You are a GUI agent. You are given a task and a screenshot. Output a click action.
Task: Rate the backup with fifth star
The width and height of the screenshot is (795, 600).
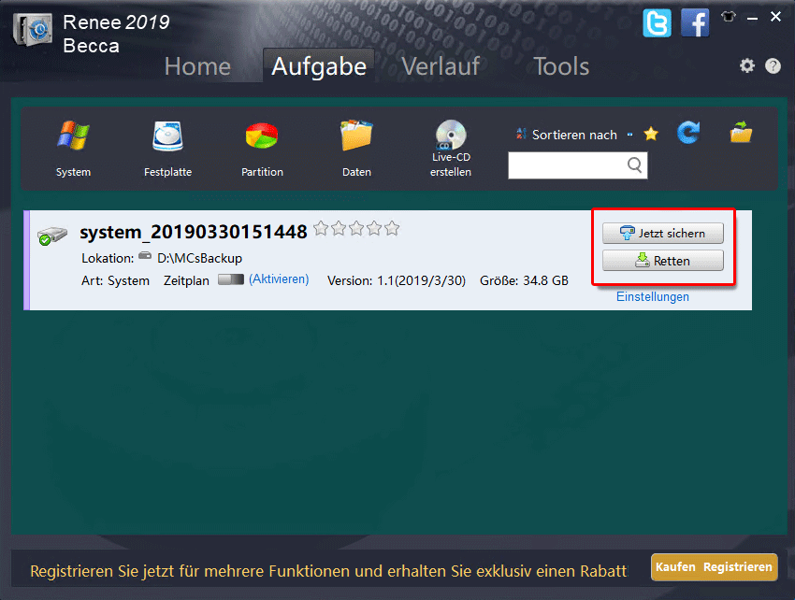pyautogui.click(x=391, y=229)
